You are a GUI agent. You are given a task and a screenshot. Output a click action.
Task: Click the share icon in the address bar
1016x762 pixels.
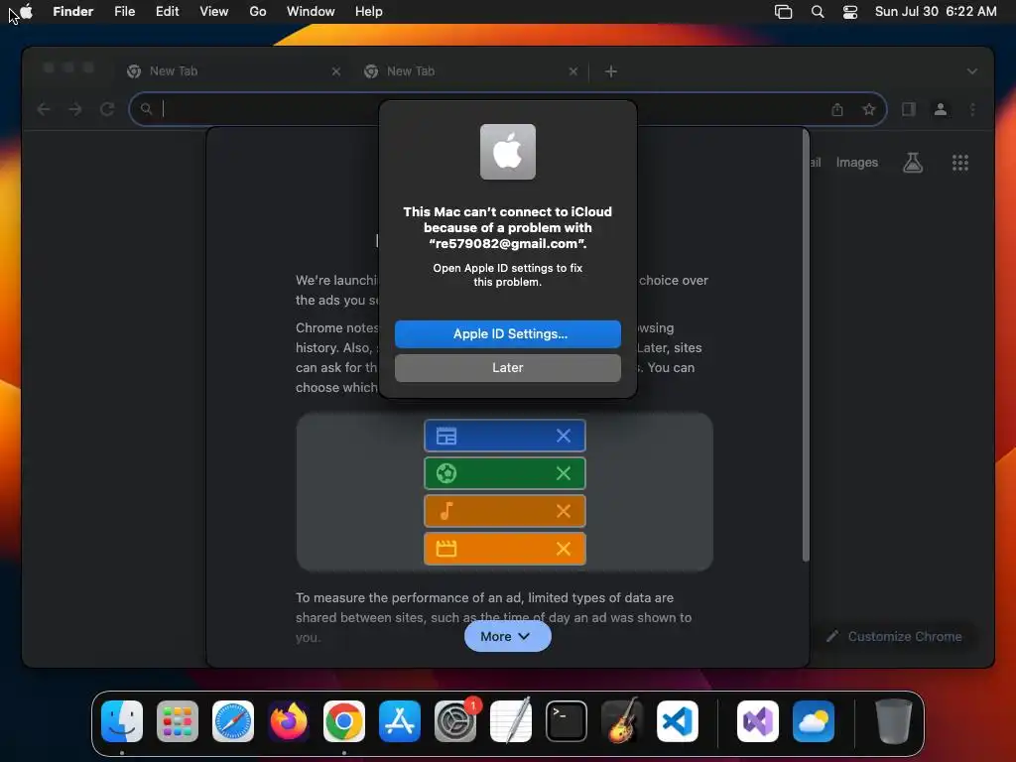point(837,109)
